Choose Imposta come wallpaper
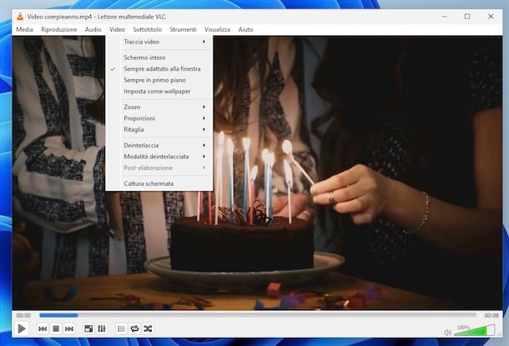 157,91
